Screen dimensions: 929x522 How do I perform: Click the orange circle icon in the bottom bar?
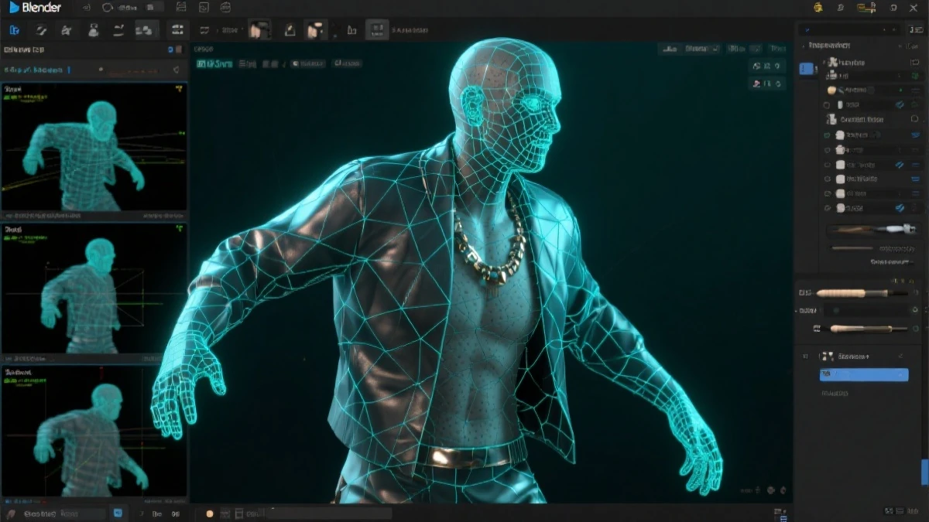[209, 513]
